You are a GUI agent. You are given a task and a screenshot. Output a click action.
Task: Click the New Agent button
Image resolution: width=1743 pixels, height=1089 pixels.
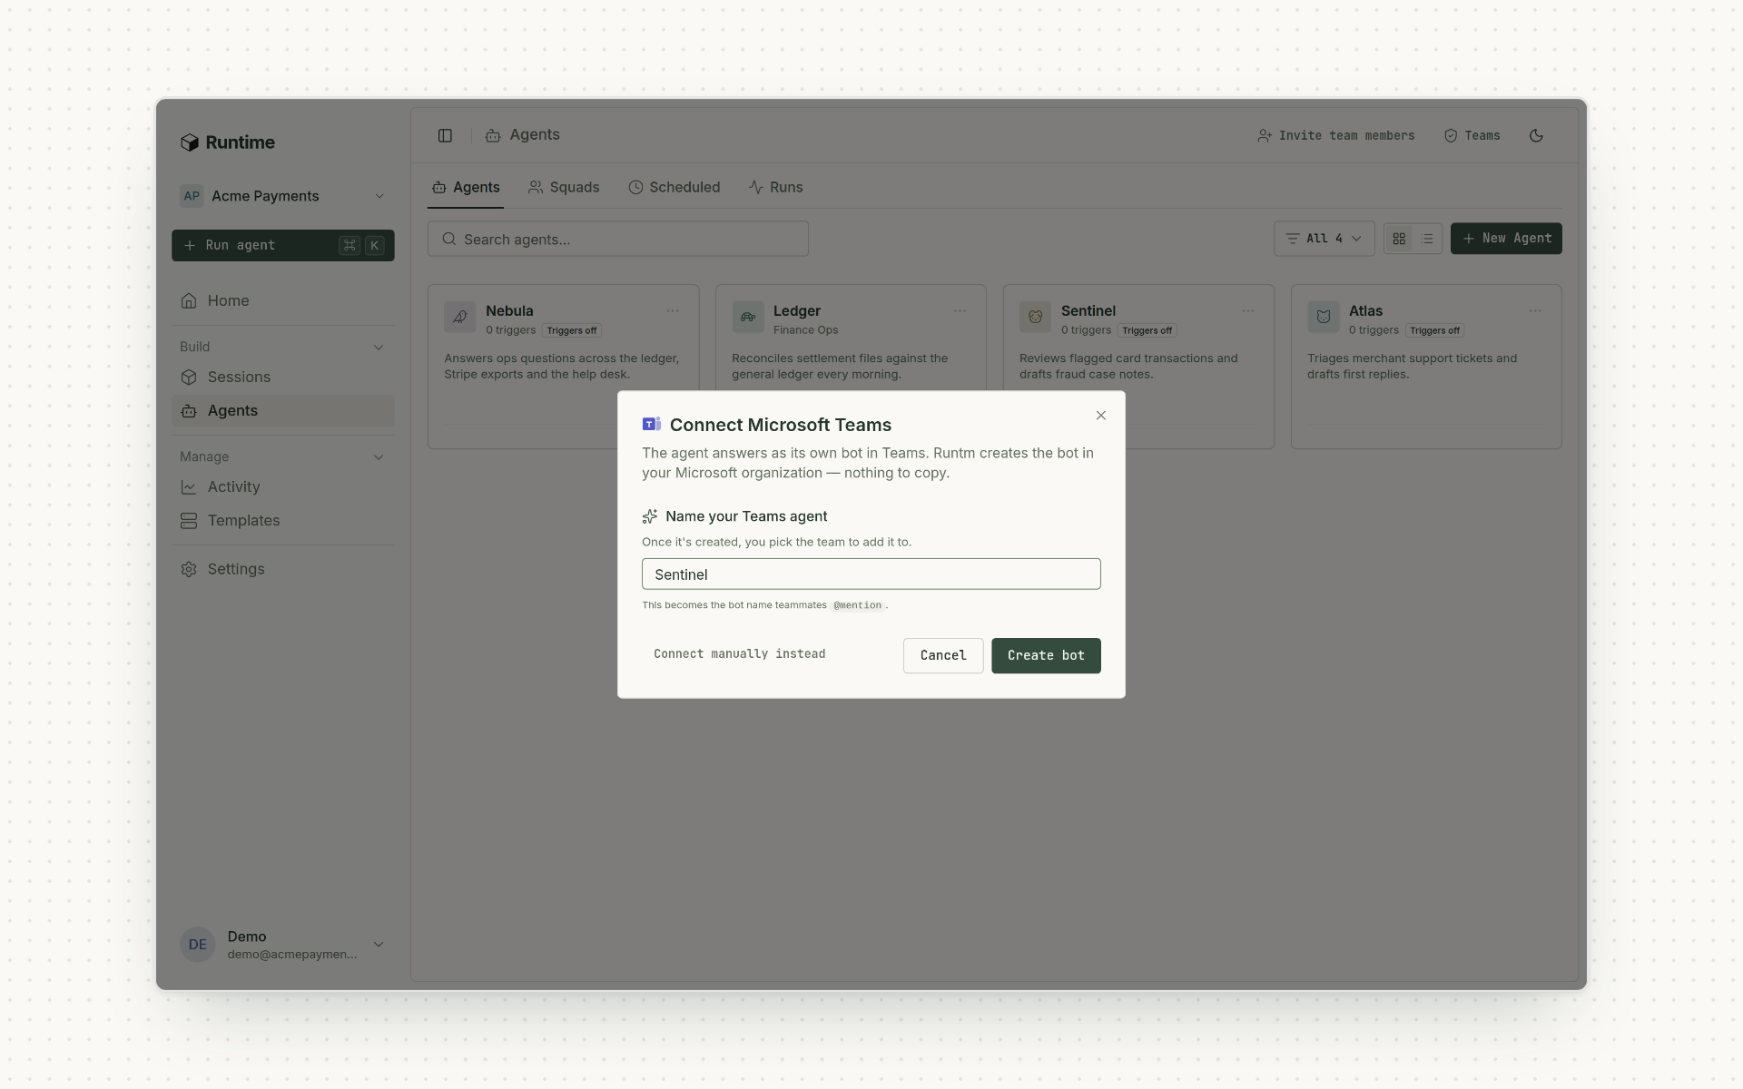pyautogui.click(x=1506, y=239)
